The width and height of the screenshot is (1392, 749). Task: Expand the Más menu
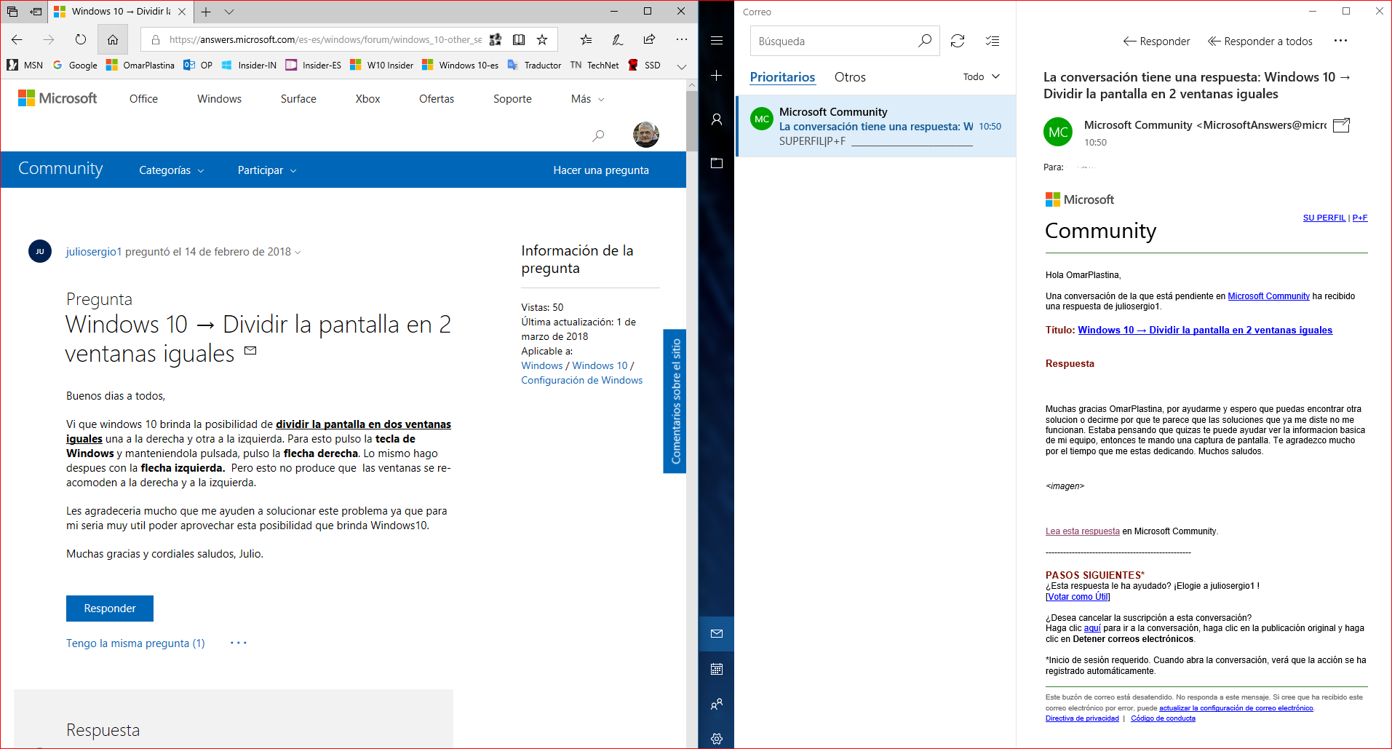click(587, 99)
